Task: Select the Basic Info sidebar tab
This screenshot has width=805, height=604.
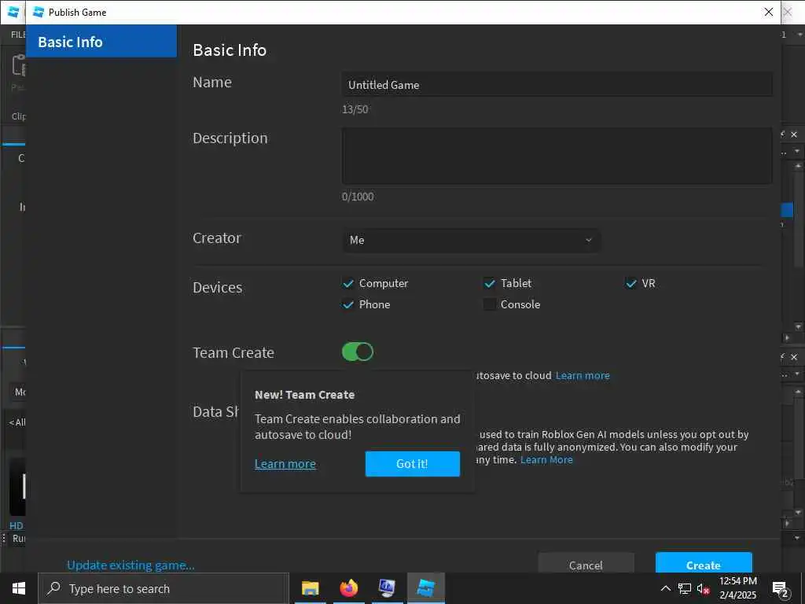Action: click(x=101, y=42)
